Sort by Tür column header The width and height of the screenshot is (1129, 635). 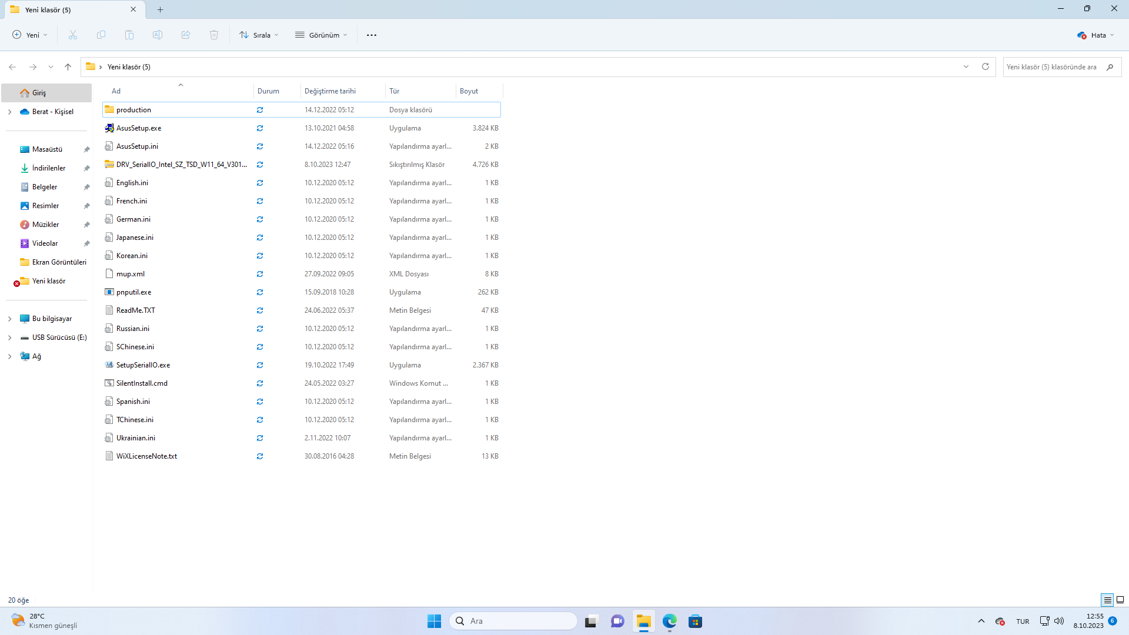(x=421, y=91)
